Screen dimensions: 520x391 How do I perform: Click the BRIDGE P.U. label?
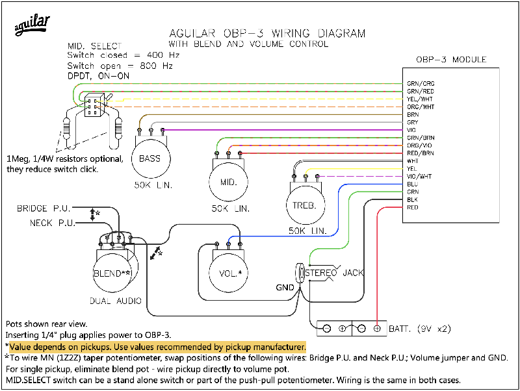[44, 208]
